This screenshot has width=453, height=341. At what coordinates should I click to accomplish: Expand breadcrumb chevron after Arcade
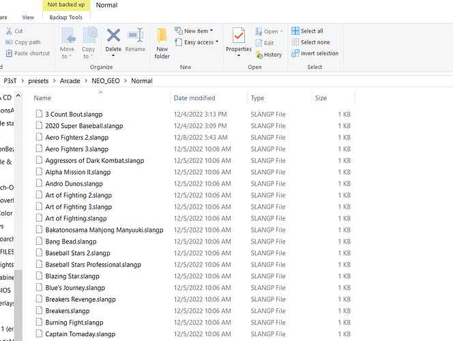[x=86, y=81]
